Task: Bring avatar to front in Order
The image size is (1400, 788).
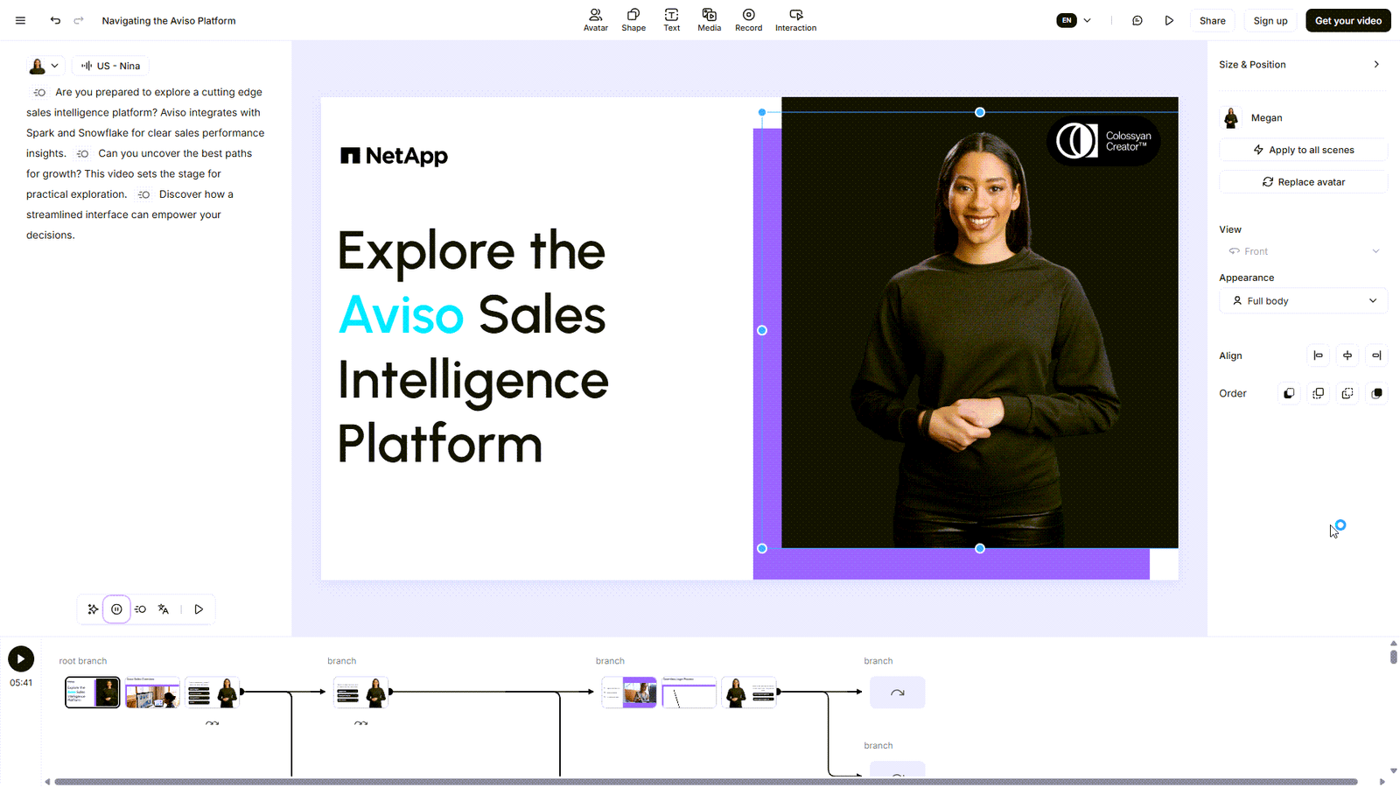Action: tap(1376, 394)
